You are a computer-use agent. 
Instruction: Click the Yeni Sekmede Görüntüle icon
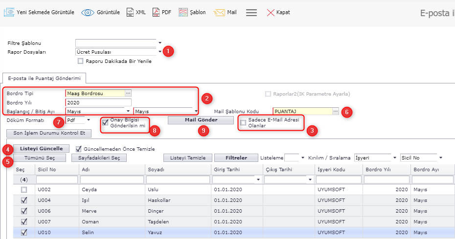click(x=9, y=12)
